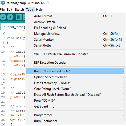The width and height of the screenshot is (126, 126).
Task: Select Fix Encoding & Reload
Action: point(75,28)
